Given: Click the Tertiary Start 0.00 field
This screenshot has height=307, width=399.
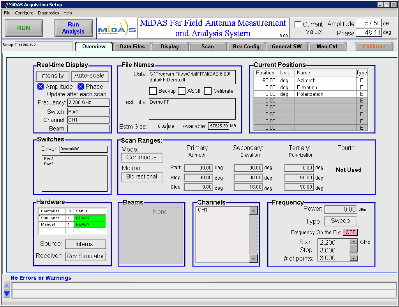Looking at the screenshot, I should 299,168.
